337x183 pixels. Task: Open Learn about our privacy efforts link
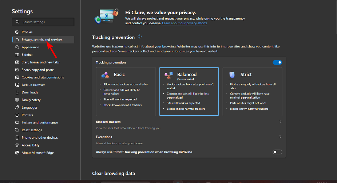click(185, 23)
